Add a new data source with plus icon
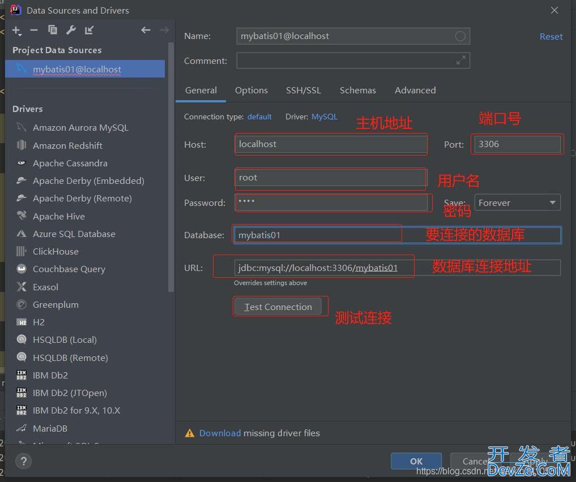Viewport: 576px width, 482px height. [x=16, y=31]
